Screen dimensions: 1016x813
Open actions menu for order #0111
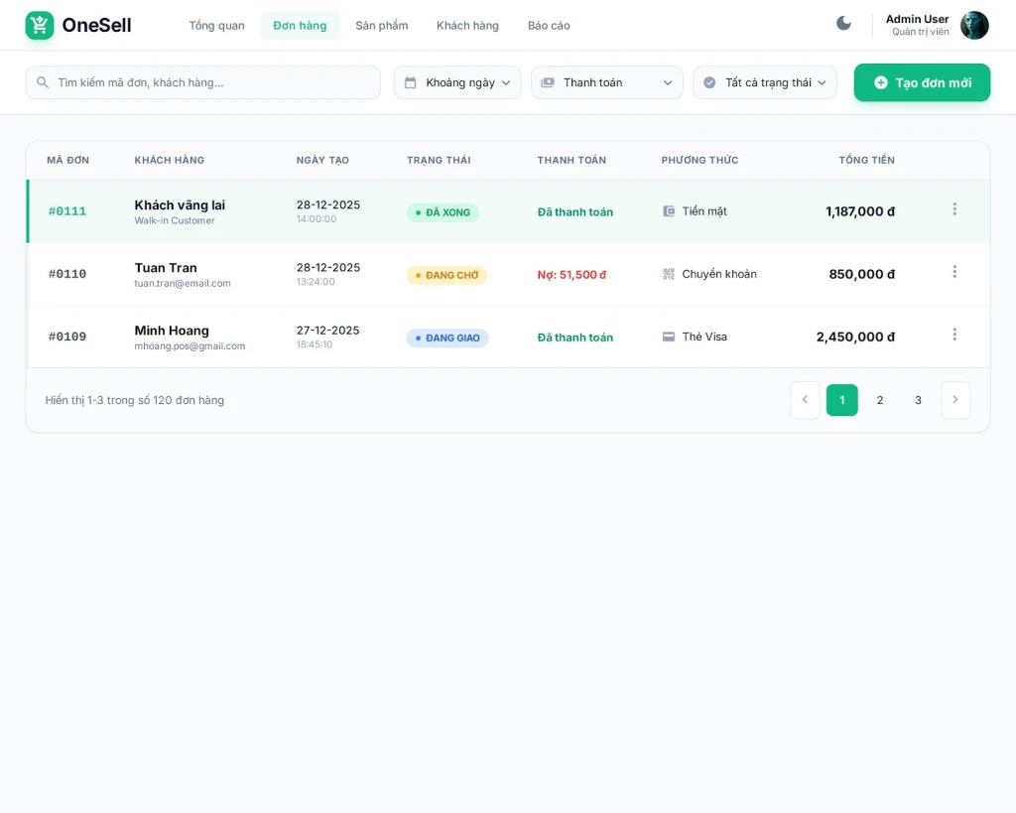pos(954,209)
